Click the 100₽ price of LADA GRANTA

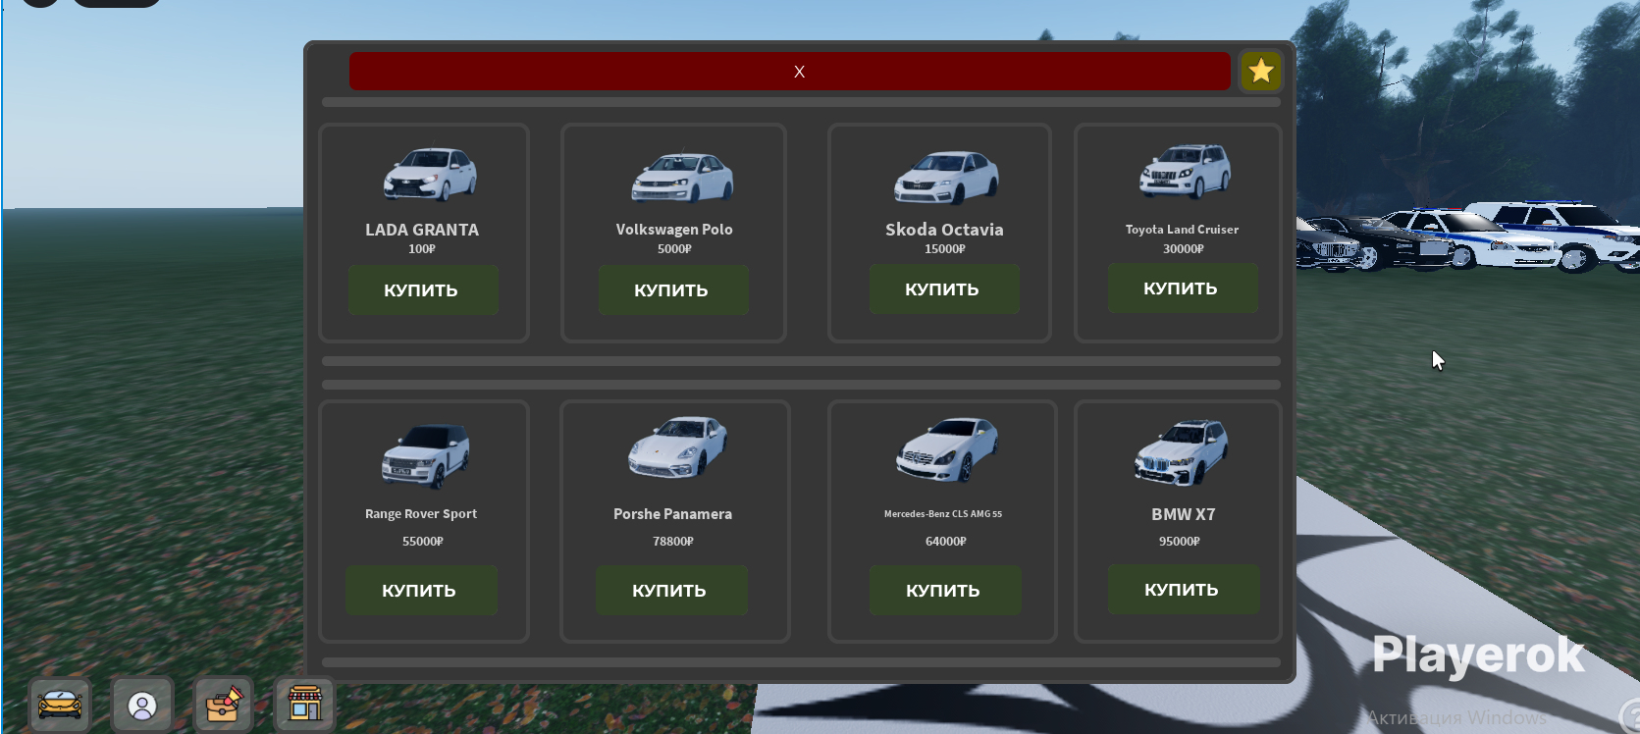422,249
